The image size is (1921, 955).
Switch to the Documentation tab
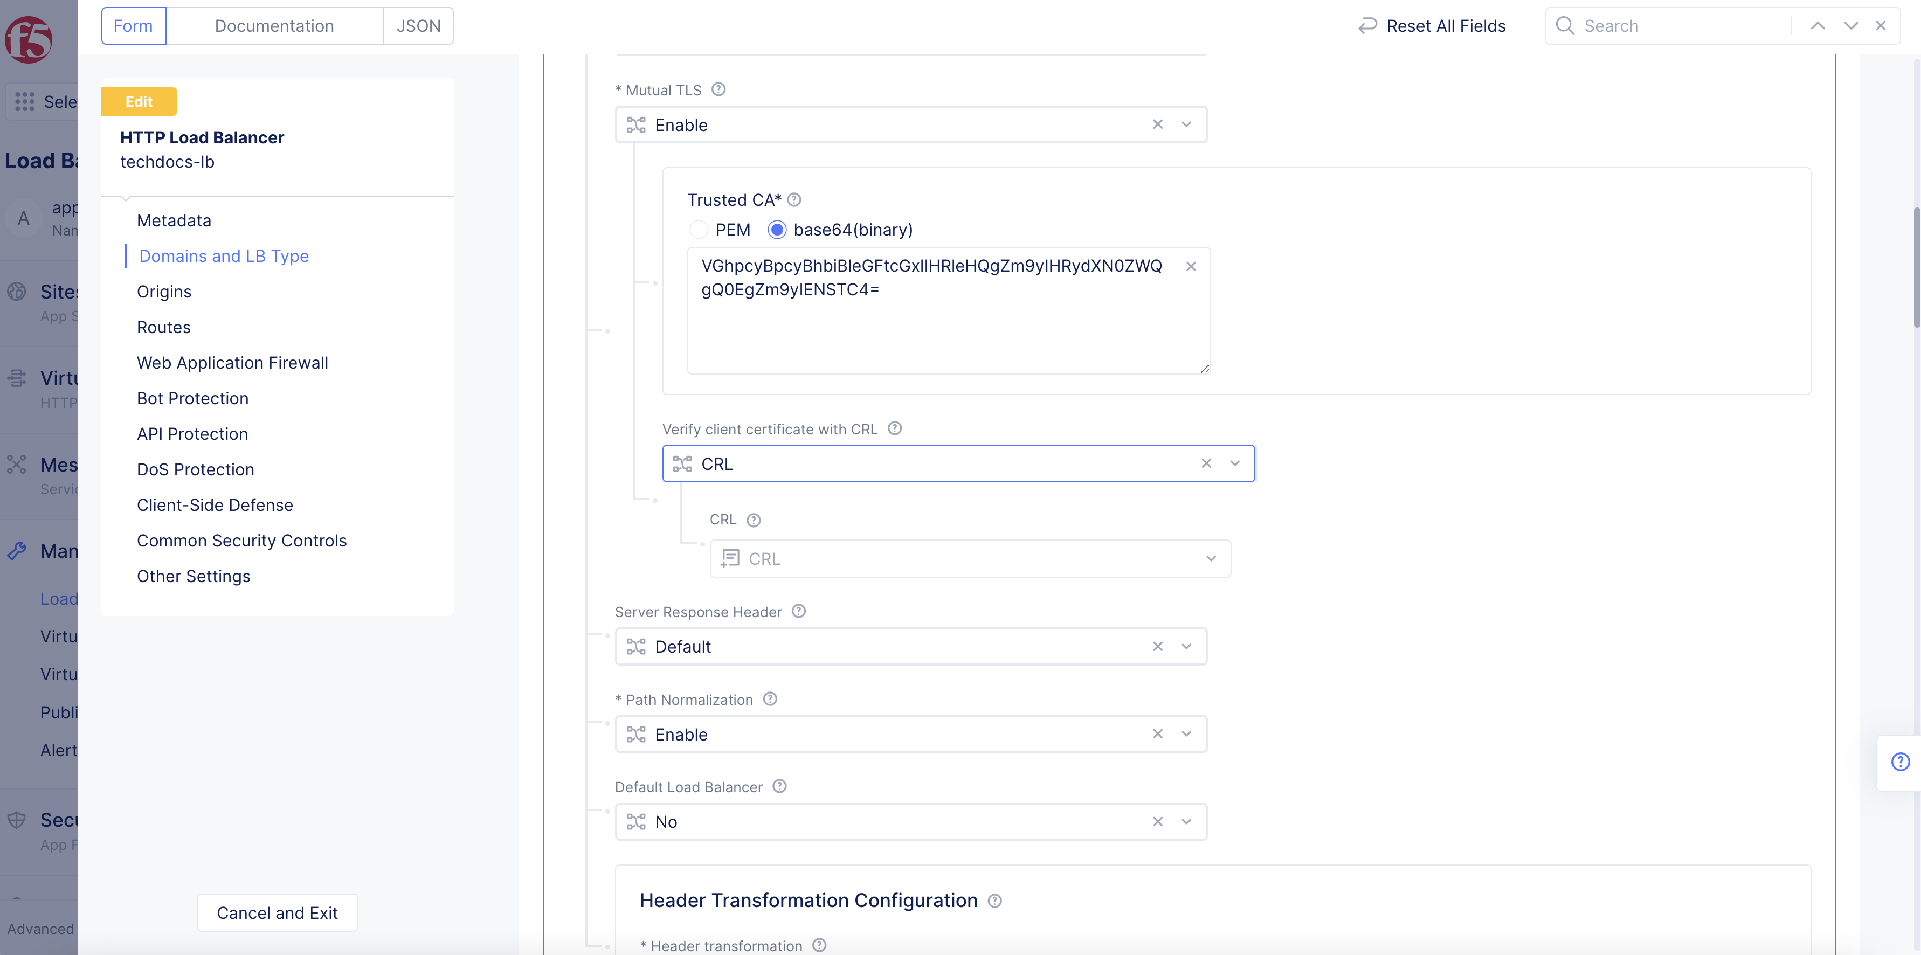point(274,26)
